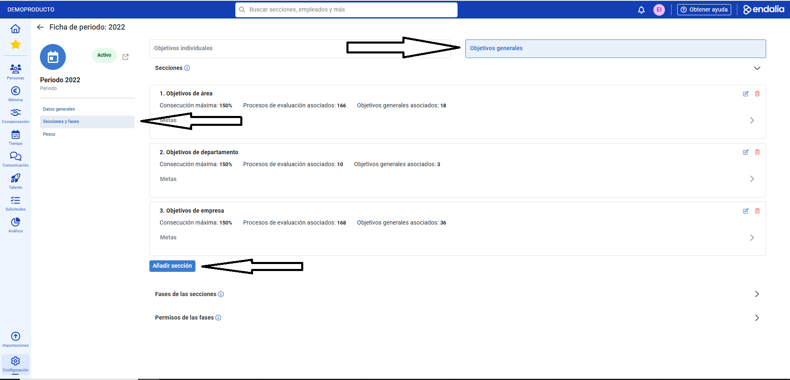Viewport: 790px width, 380px height.
Task: Open the Personas module
Action: click(16, 72)
